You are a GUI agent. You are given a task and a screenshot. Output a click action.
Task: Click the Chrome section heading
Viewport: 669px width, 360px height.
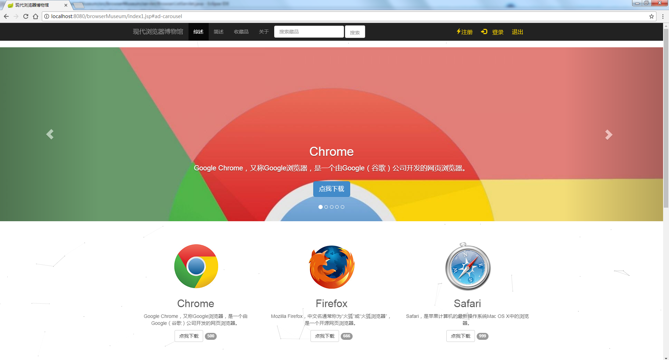pyautogui.click(x=195, y=304)
